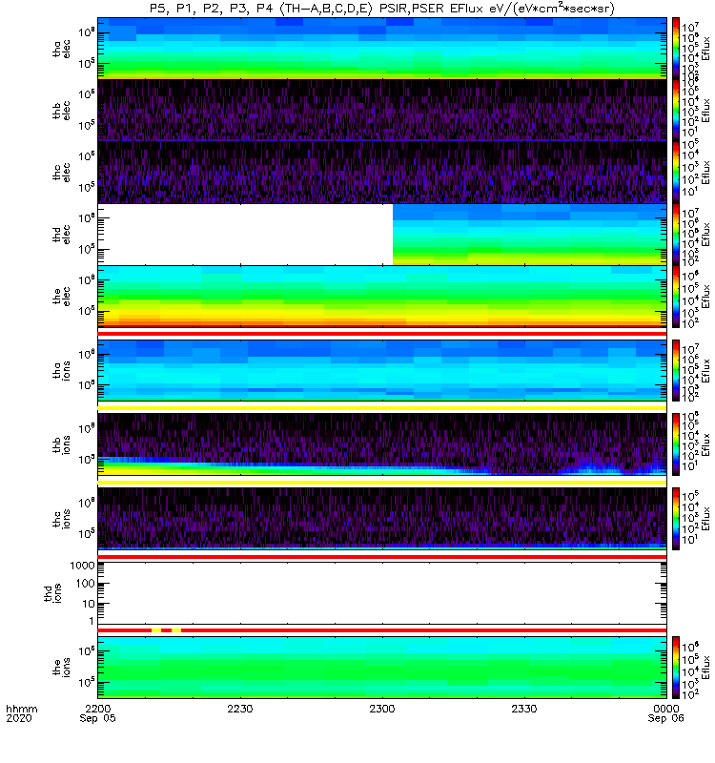Click the Eflux color bar beside tha elec
The width and height of the screenshot is (715, 763).
tap(676, 49)
